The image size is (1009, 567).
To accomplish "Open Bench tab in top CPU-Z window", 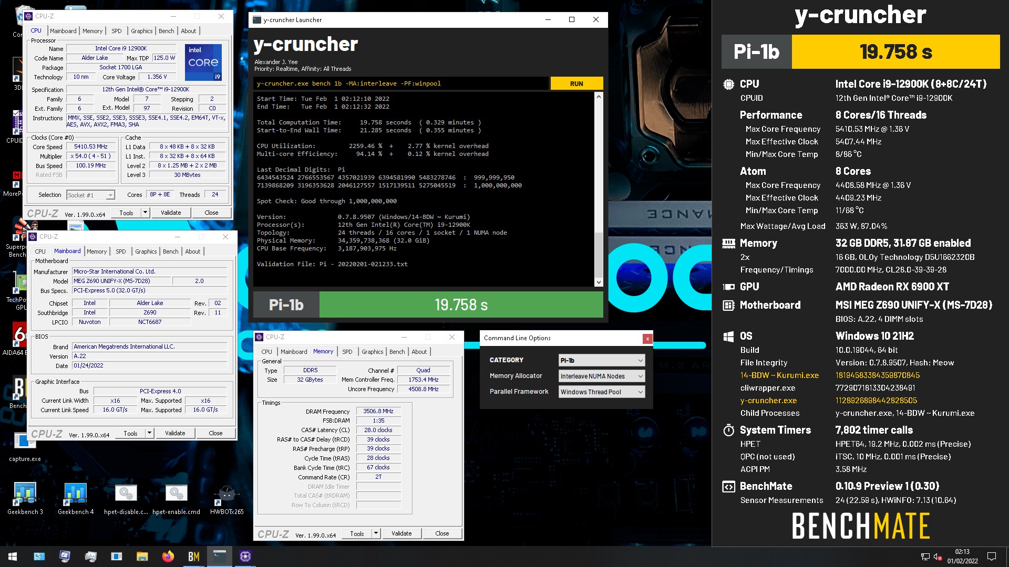I will click(x=166, y=31).
